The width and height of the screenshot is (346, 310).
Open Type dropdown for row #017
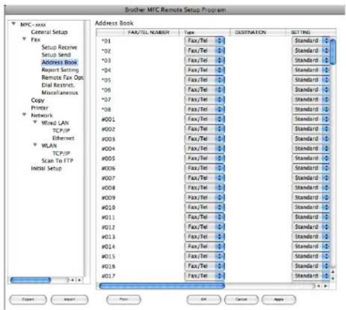tap(205, 276)
